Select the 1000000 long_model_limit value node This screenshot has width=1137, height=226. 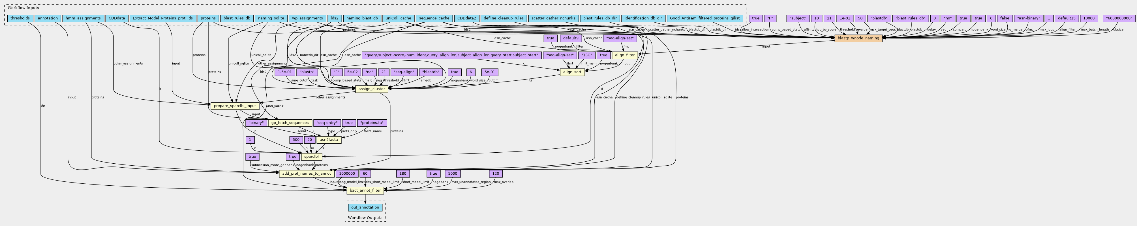[347, 174]
